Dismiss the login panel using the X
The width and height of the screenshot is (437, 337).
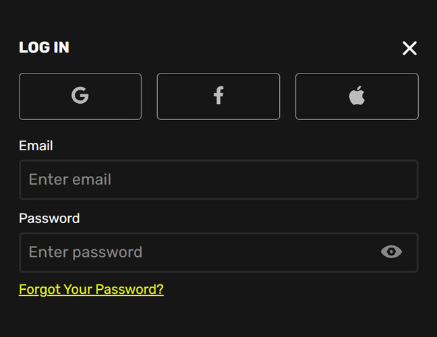pyautogui.click(x=409, y=48)
